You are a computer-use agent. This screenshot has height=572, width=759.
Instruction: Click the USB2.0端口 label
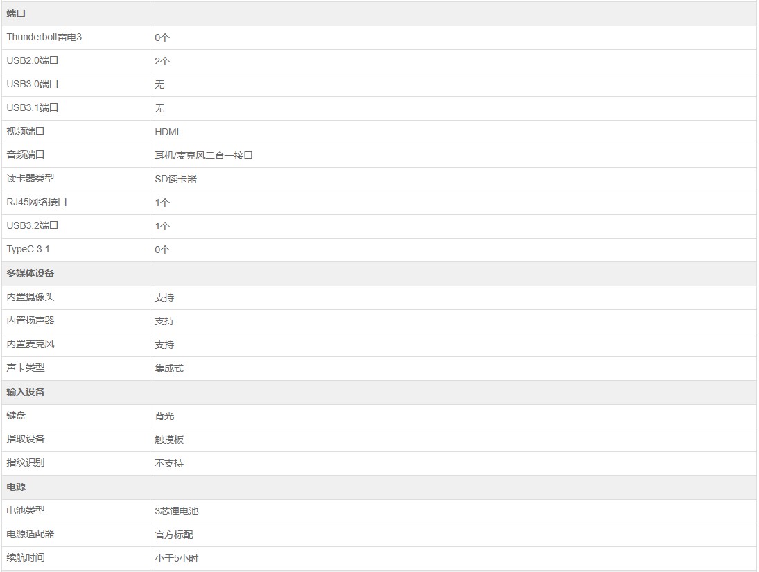(x=33, y=60)
